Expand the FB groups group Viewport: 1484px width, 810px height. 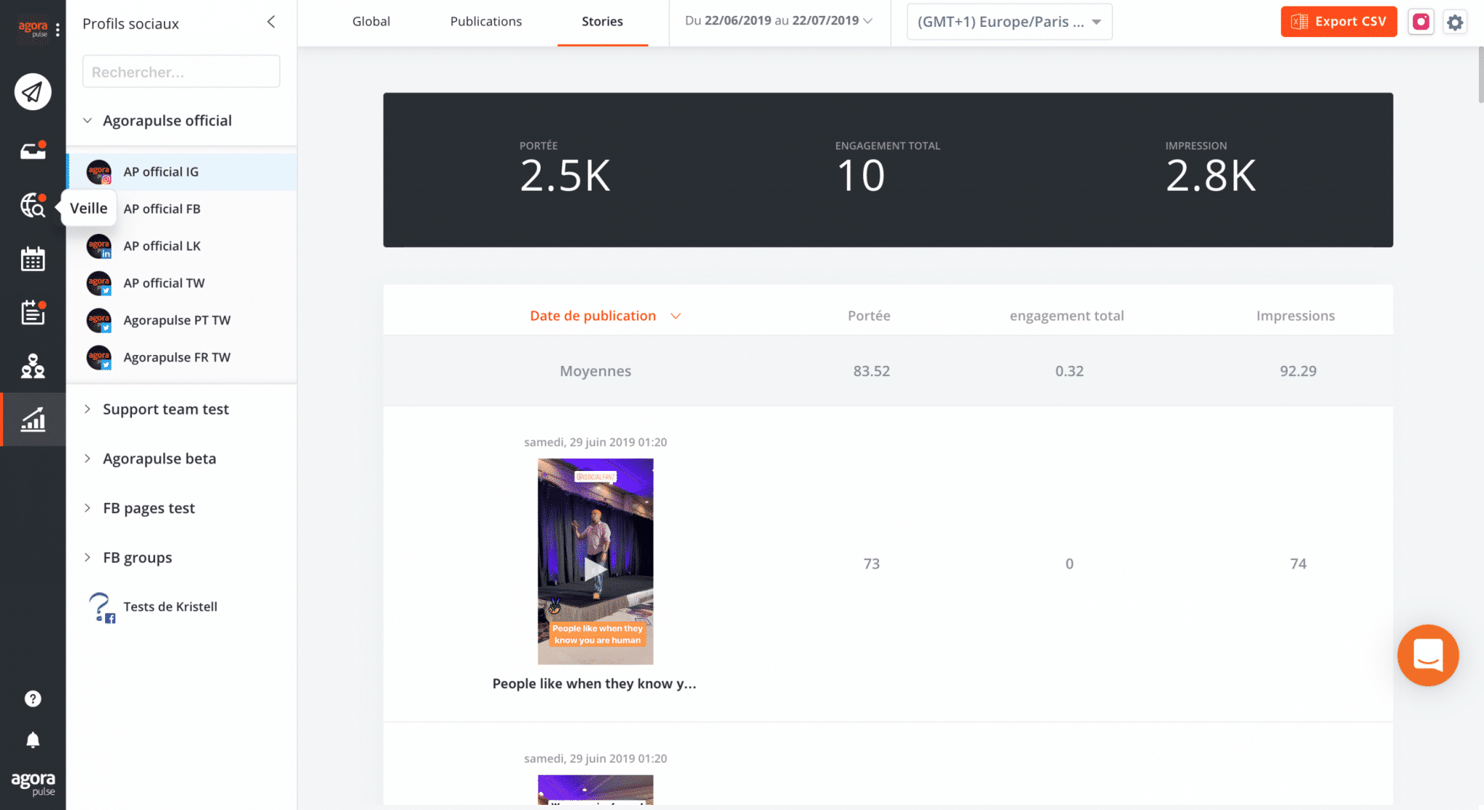pyautogui.click(x=87, y=557)
